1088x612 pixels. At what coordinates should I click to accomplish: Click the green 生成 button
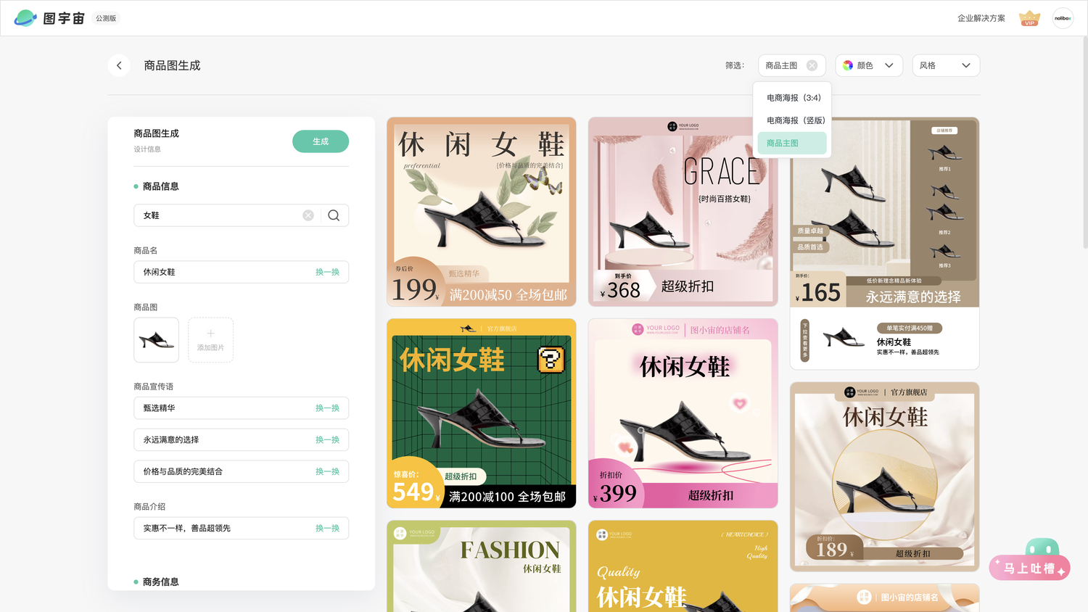pos(321,141)
